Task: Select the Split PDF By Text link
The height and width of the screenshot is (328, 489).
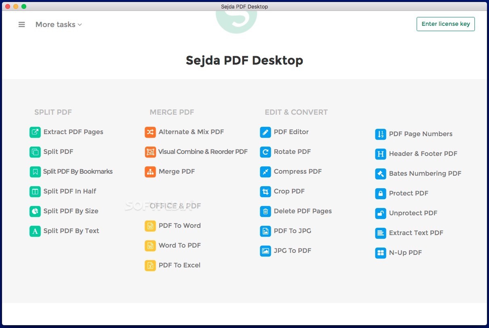Action: click(71, 231)
